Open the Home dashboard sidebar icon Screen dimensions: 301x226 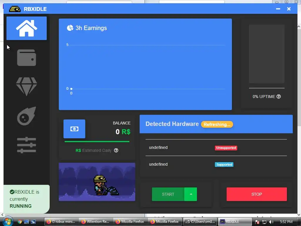pos(26,28)
